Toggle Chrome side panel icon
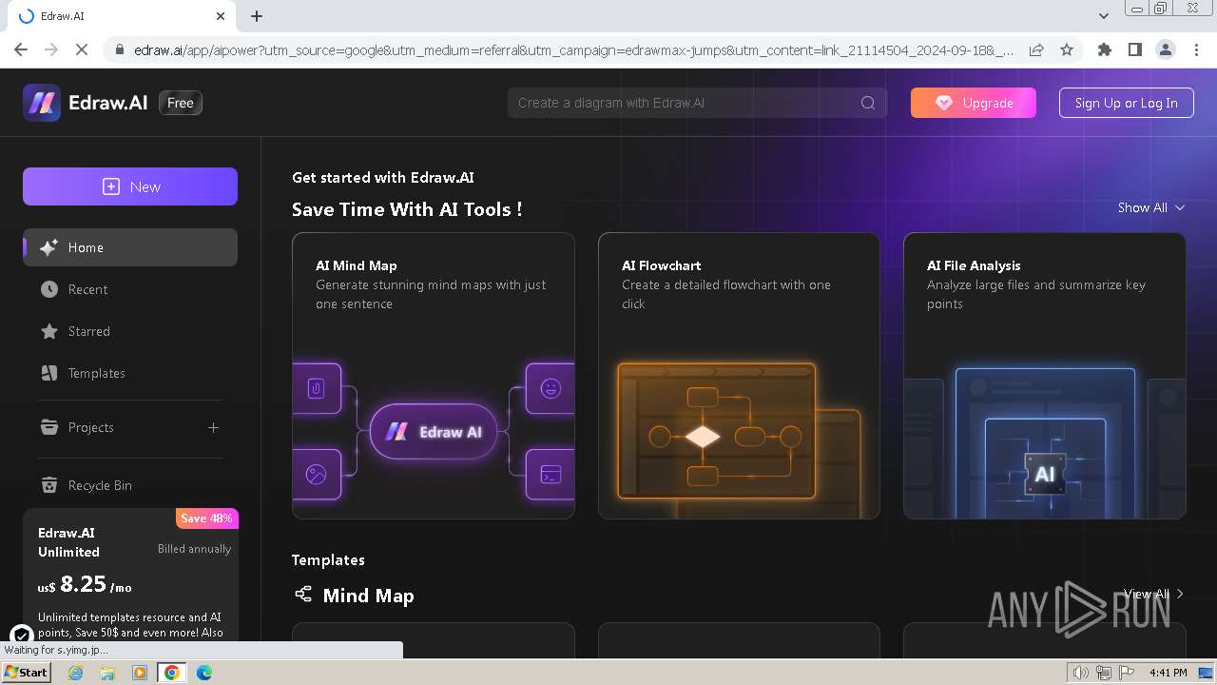The height and width of the screenshot is (685, 1217). [x=1135, y=49]
